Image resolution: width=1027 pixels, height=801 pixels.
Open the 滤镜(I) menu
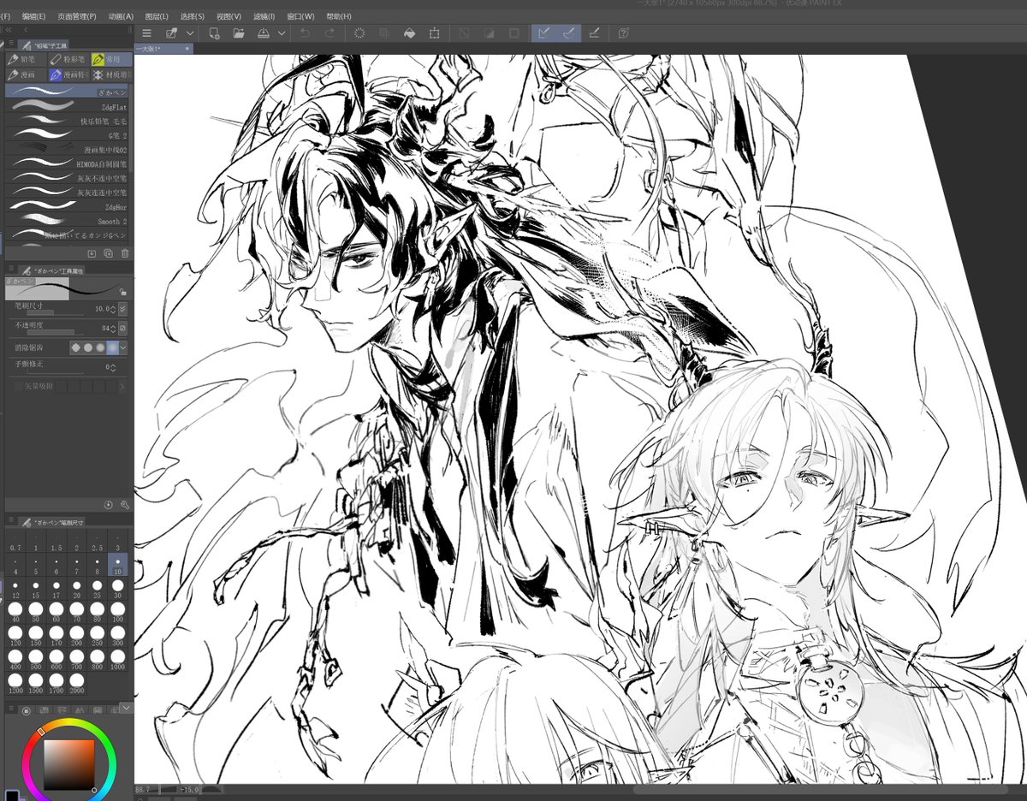(264, 16)
